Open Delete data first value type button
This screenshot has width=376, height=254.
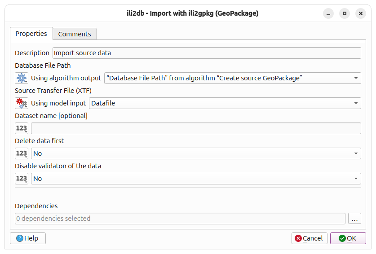click(22, 153)
